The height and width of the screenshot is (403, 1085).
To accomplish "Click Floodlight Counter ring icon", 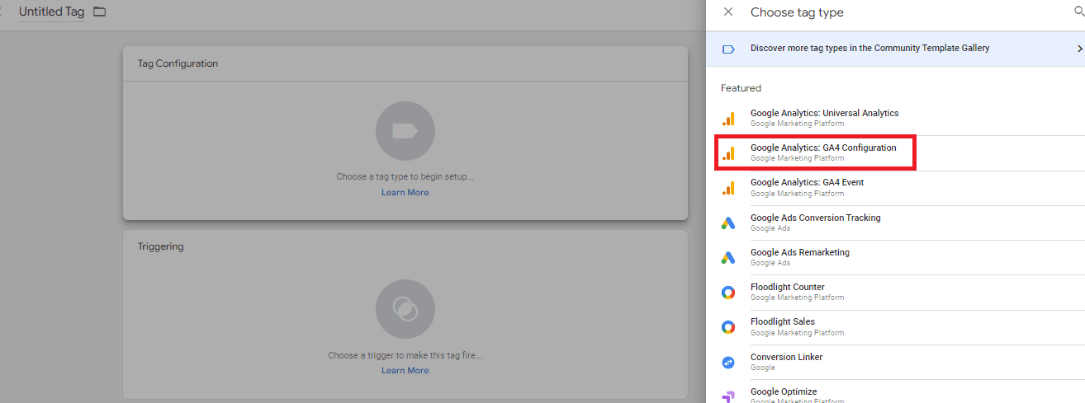I will click(x=728, y=292).
